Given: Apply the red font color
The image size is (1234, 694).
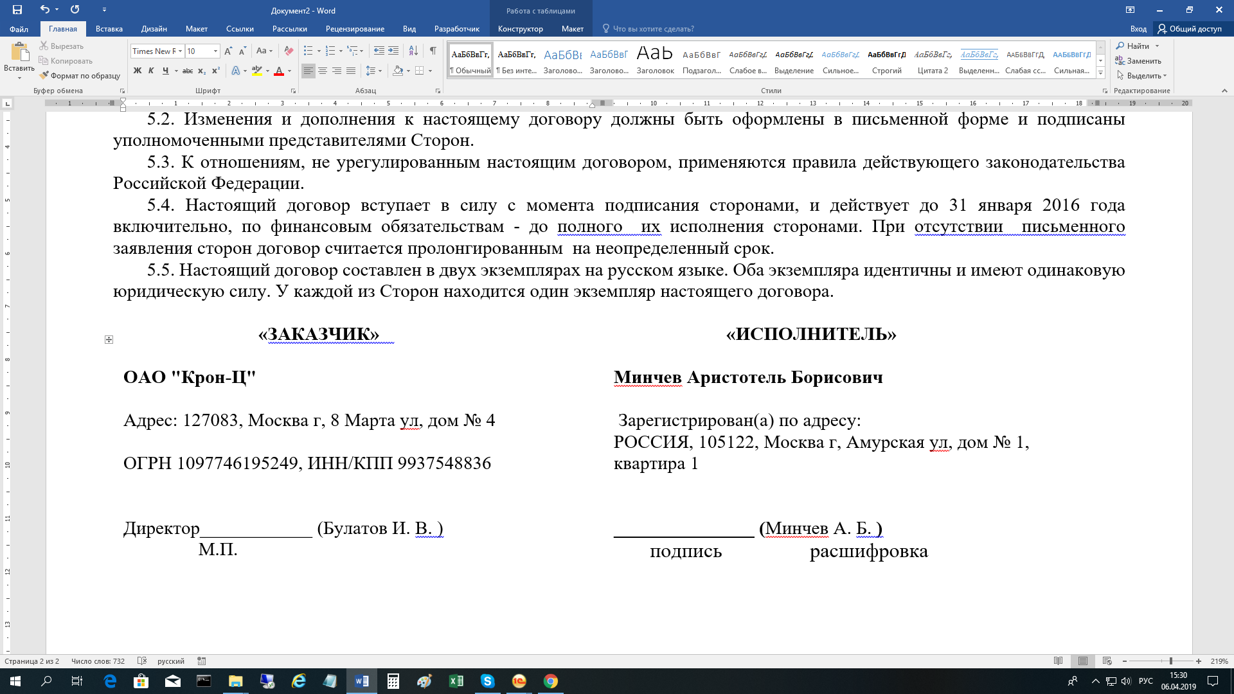Looking at the screenshot, I should point(279,71).
